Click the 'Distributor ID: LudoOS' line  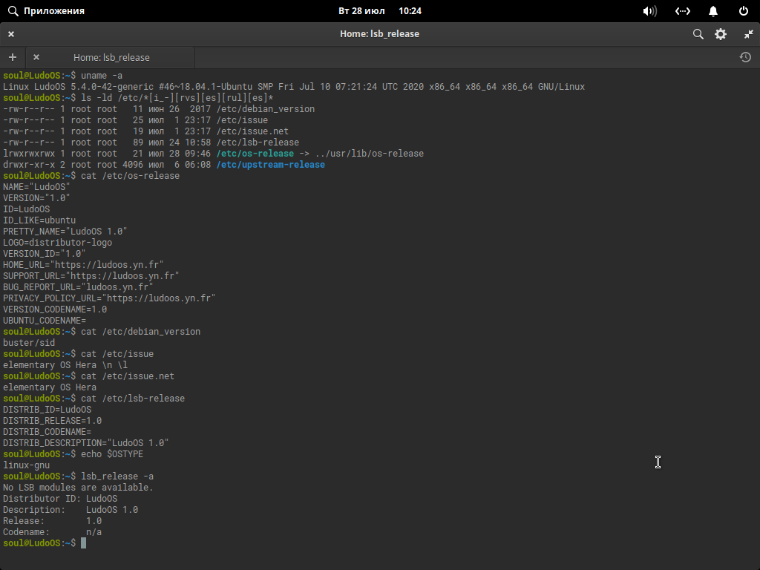click(60, 499)
